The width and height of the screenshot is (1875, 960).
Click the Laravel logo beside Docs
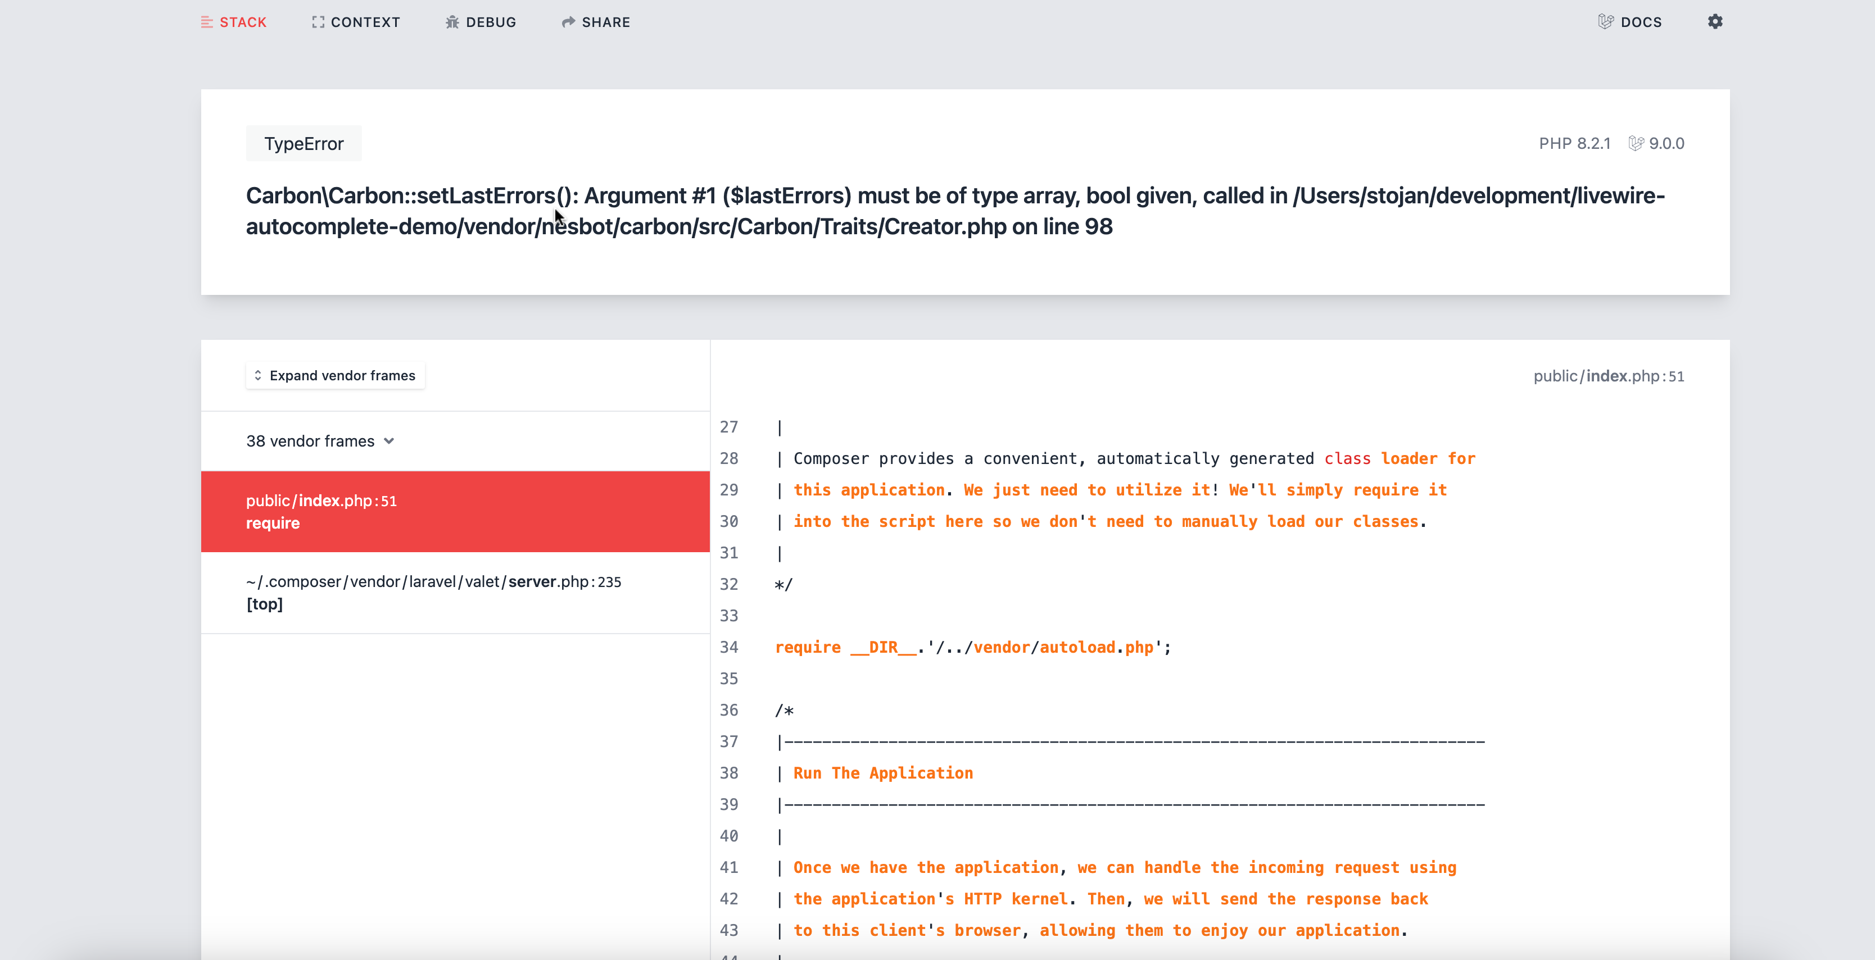click(1606, 22)
